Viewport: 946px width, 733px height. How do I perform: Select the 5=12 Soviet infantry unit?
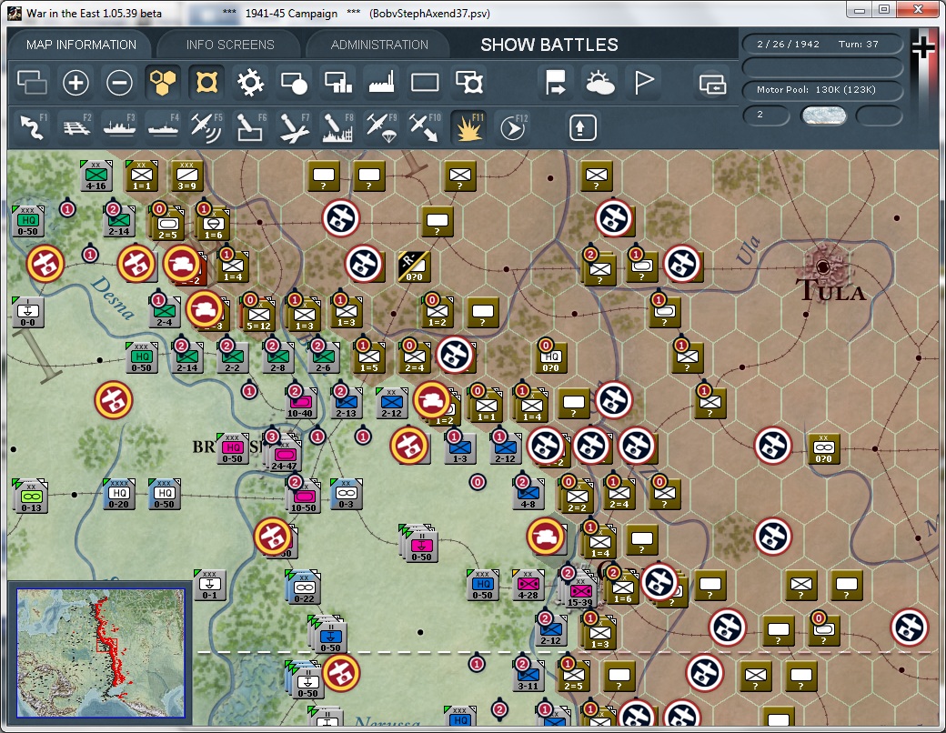pos(257,316)
